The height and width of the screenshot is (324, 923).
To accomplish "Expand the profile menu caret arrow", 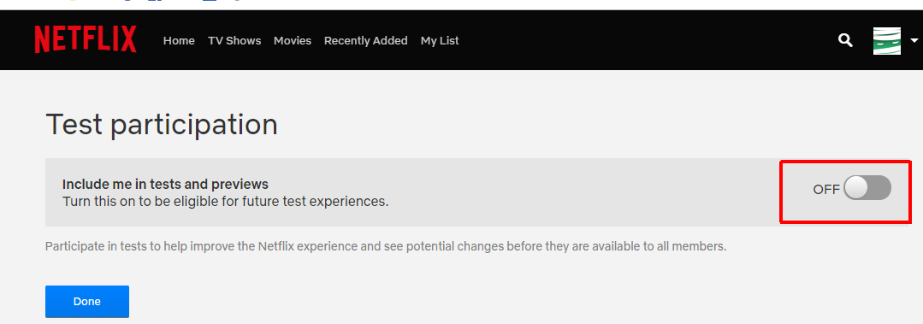I will pos(914,40).
